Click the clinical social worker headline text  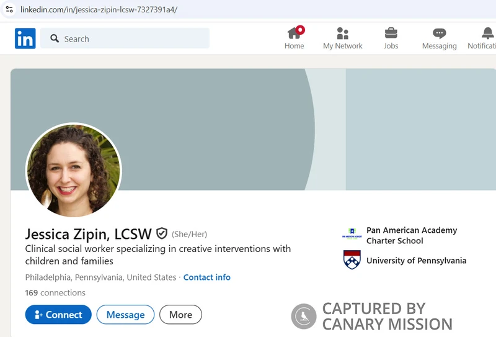[x=158, y=254]
